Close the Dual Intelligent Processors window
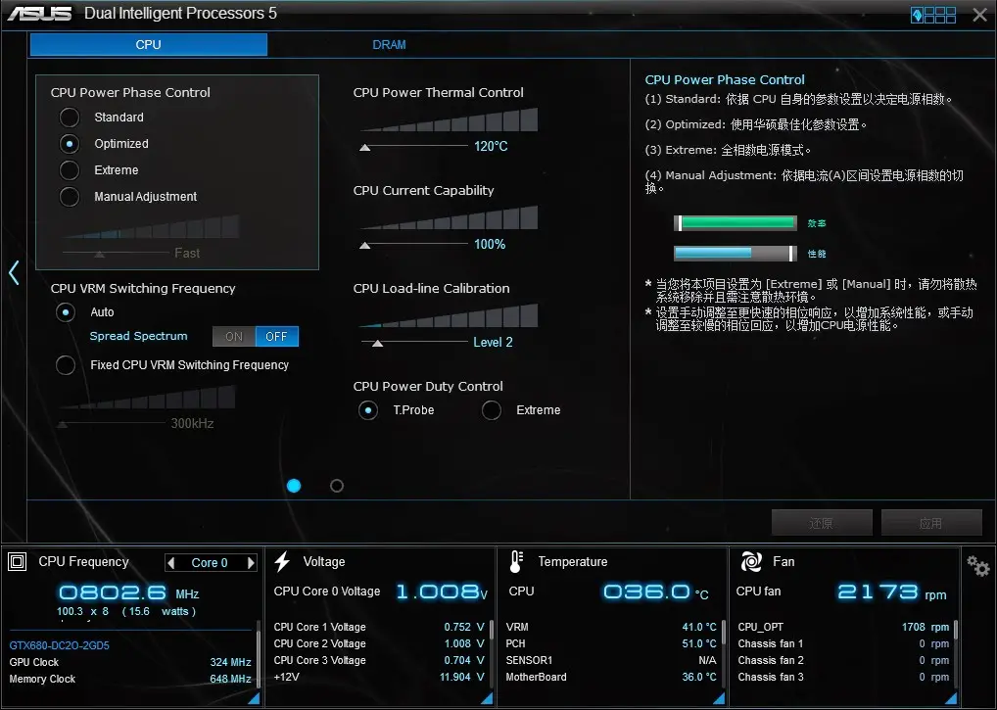Viewport: 997px width, 710px height. pyautogui.click(x=979, y=15)
